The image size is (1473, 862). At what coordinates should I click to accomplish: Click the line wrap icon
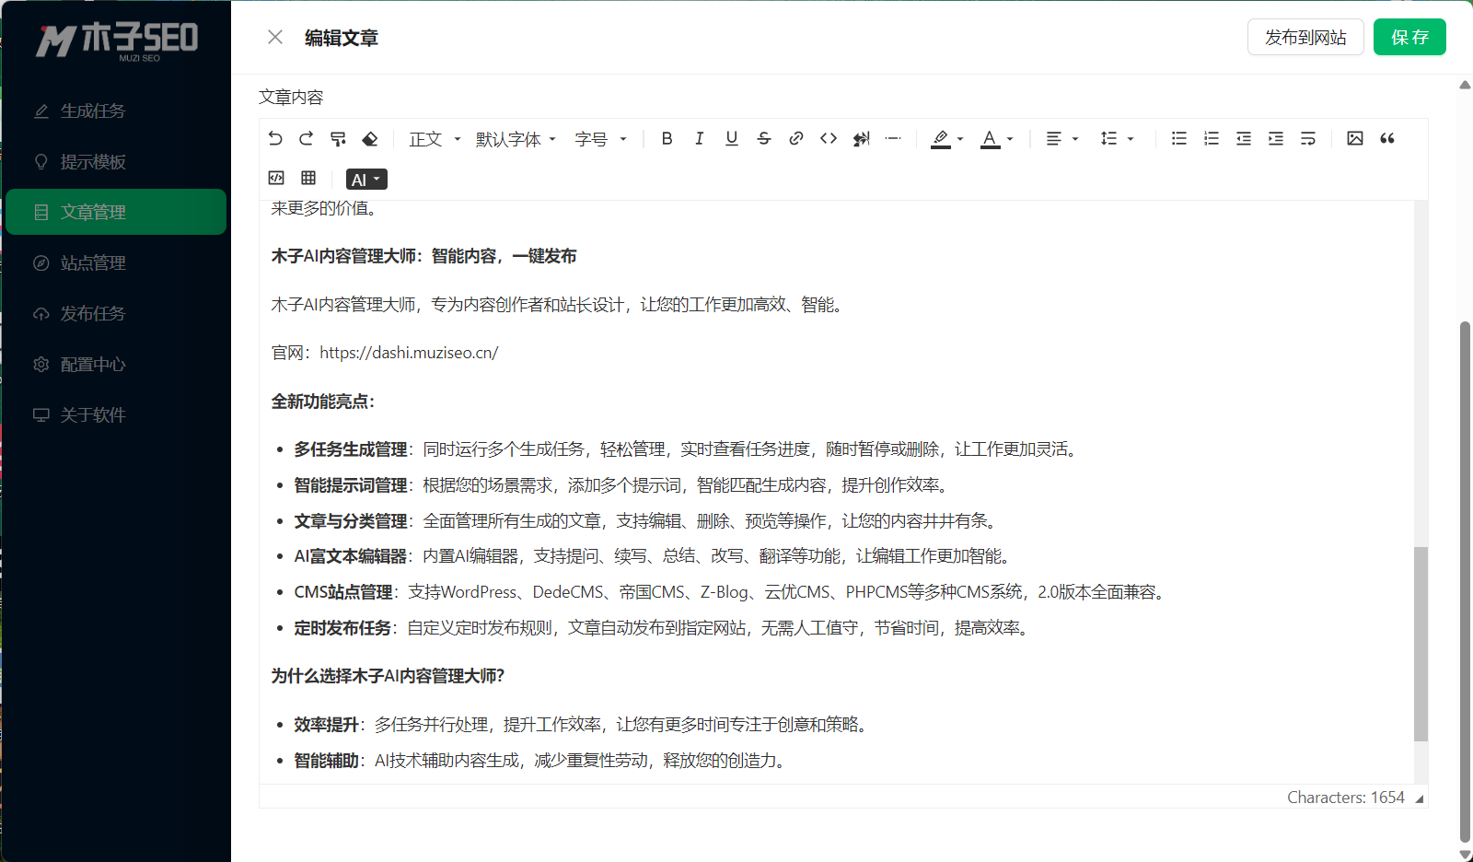tap(1308, 138)
